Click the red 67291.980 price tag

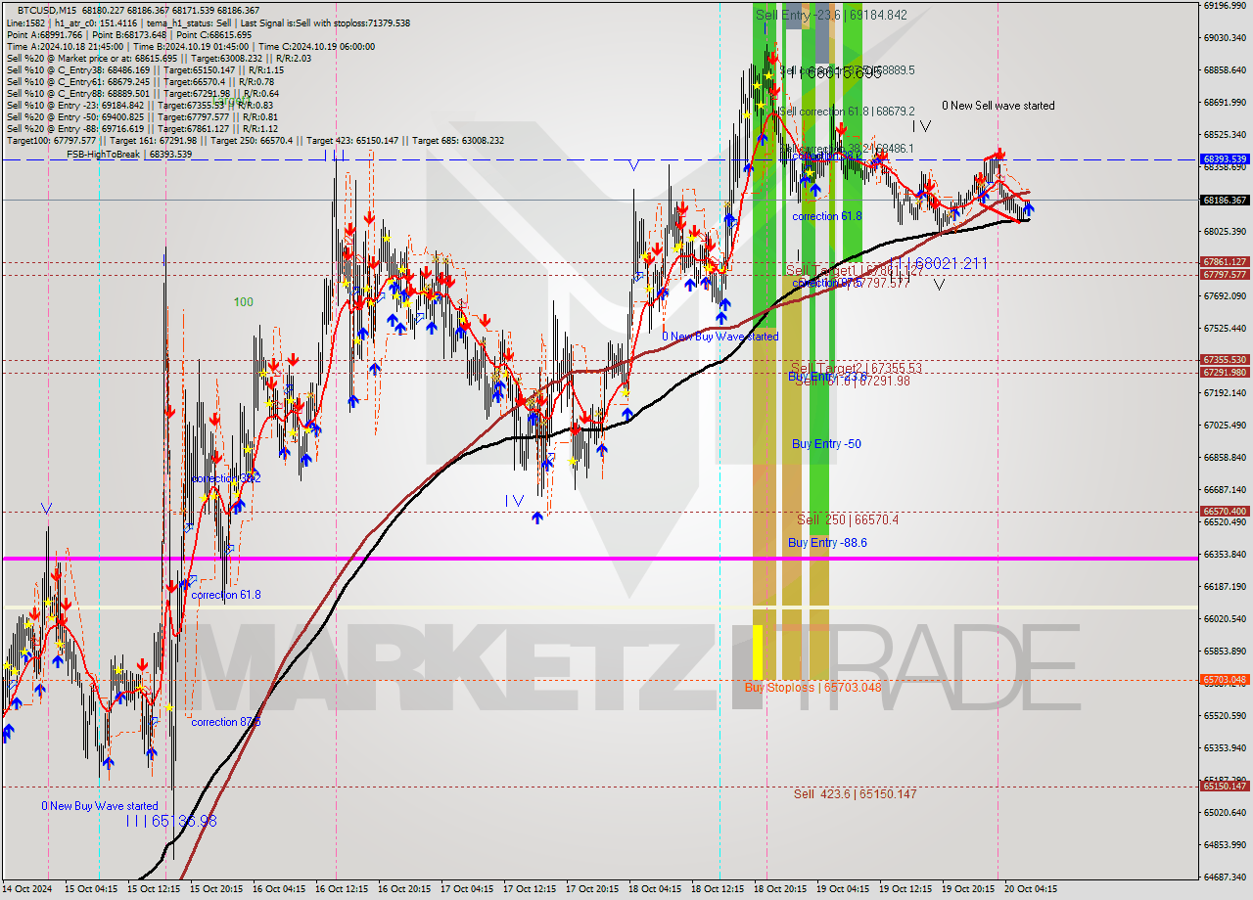[1224, 372]
